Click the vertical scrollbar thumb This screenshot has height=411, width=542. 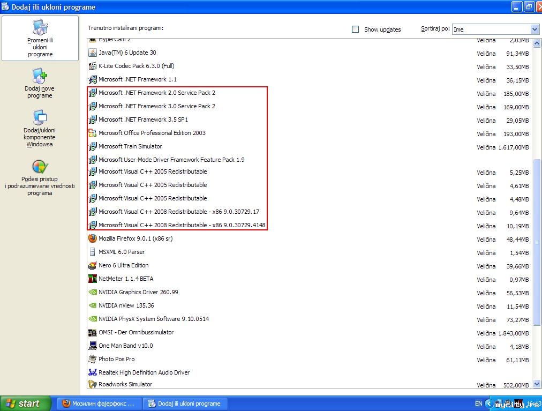(x=537, y=243)
